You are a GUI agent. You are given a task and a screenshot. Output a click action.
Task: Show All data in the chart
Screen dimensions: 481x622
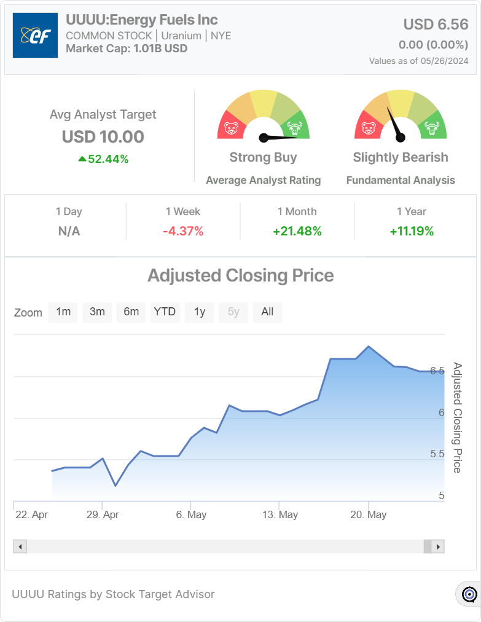(x=267, y=312)
